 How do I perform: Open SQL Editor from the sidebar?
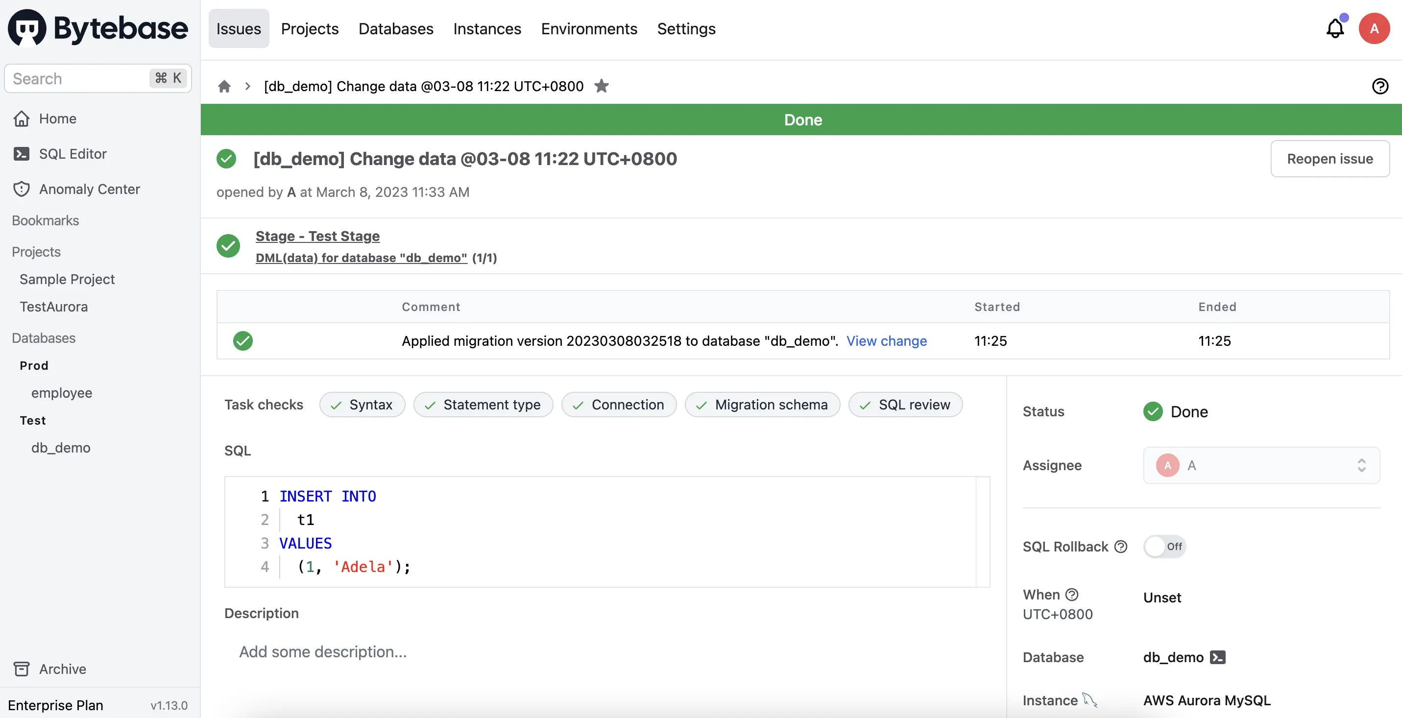pyautogui.click(x=73, y=153)
